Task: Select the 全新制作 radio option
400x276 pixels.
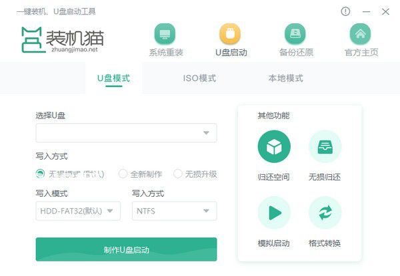Action: pos(123,174)
